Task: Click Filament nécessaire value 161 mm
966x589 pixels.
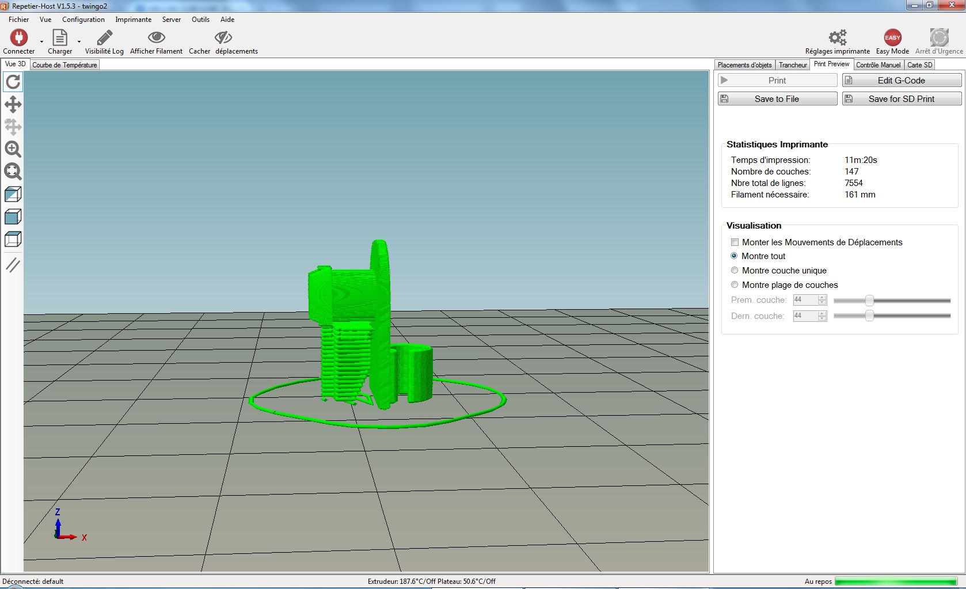Action: pyautogui.click(x=859, y=195)
